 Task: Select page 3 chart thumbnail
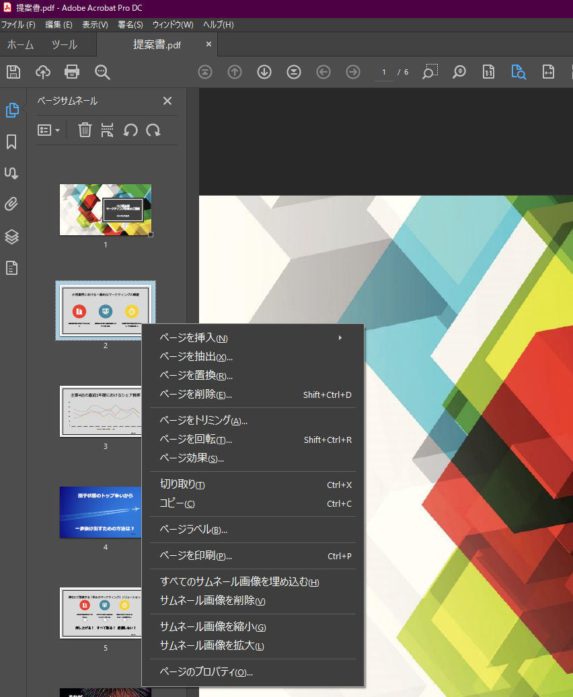coord(100,411)
